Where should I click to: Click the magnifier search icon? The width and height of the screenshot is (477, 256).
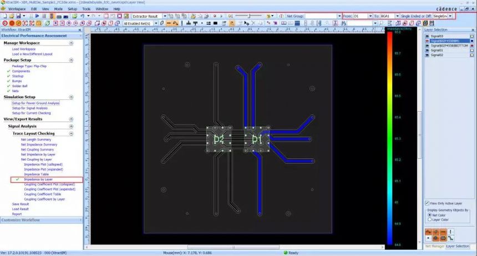coord(381,23)
